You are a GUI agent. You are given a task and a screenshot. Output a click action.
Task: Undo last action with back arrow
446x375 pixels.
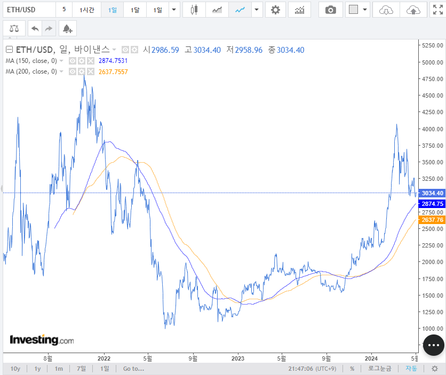pos(35,28)
